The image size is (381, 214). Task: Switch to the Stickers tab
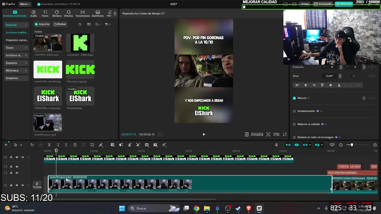coord(57,14)
